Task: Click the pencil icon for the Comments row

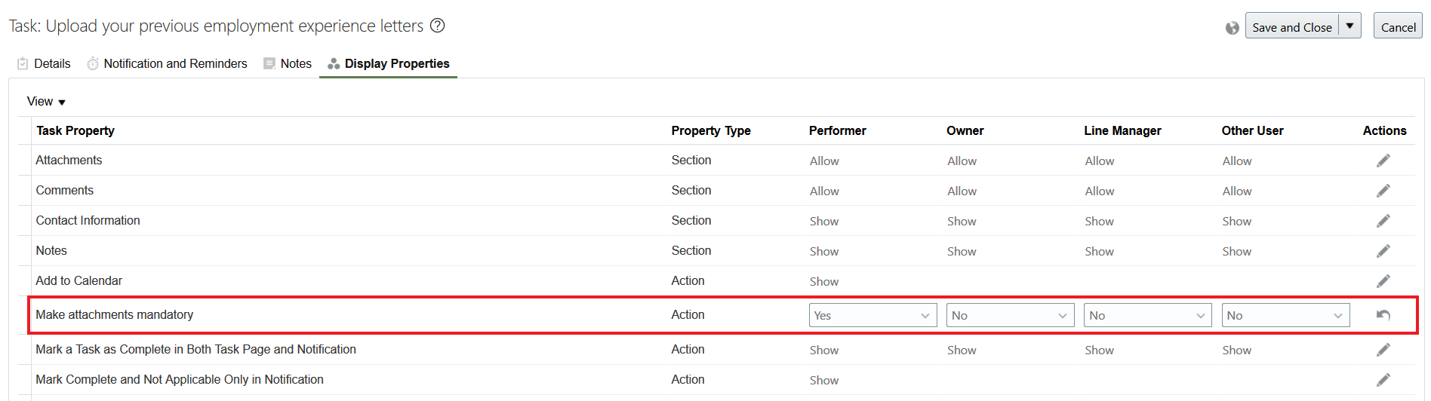Action: point(1383,191)
